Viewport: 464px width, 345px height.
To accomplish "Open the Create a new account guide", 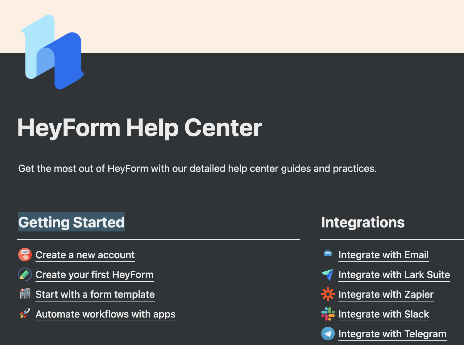I will point(85,255).
